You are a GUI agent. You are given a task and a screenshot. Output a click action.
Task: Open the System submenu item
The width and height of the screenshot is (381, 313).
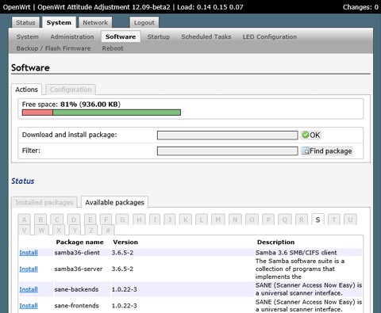point(28,36)
